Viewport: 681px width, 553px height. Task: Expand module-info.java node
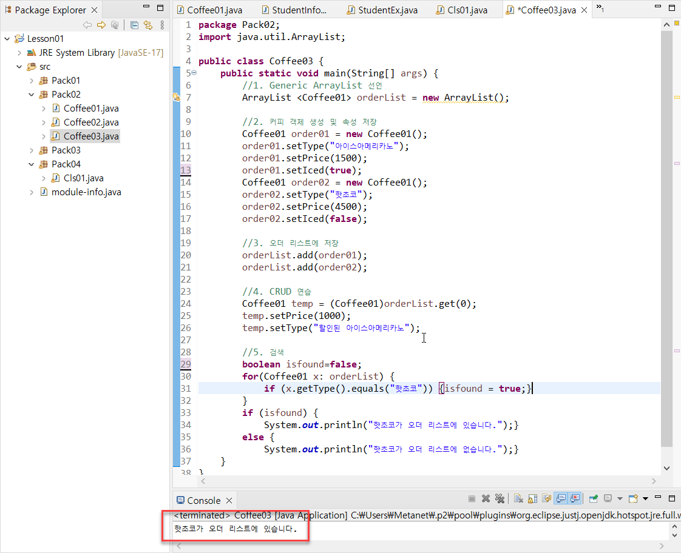(x=32, y=192)
